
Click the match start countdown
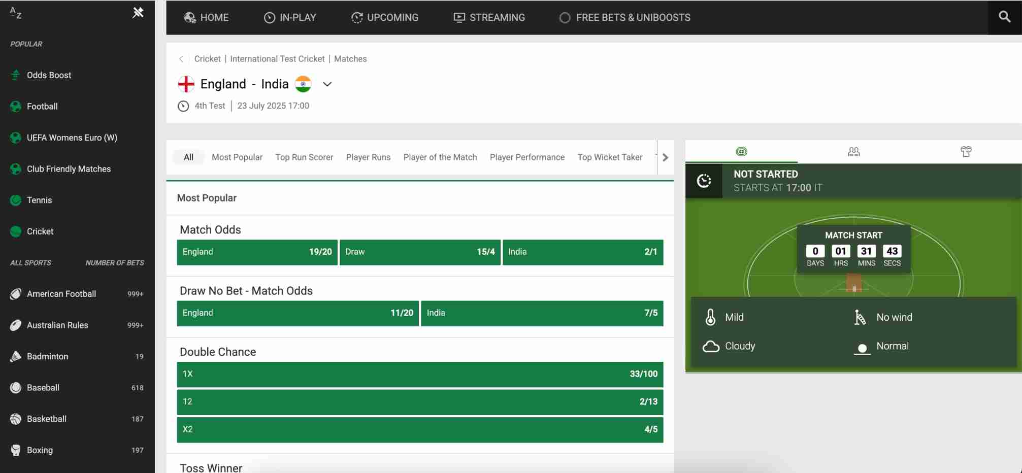853,250
